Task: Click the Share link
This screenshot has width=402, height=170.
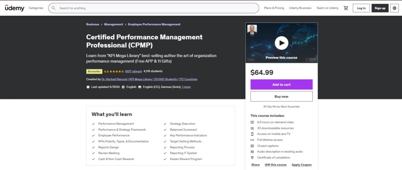Action: [x=255, y=165]
